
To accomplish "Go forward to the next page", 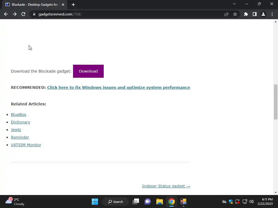I will (15, 14).
